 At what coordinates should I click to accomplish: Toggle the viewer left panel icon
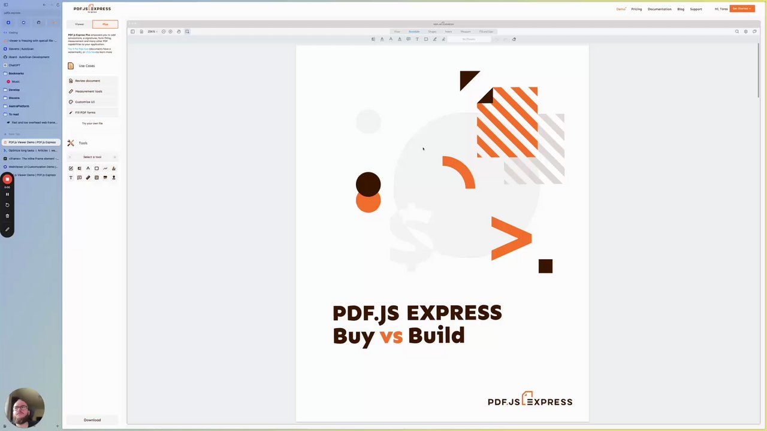(132, 32)
